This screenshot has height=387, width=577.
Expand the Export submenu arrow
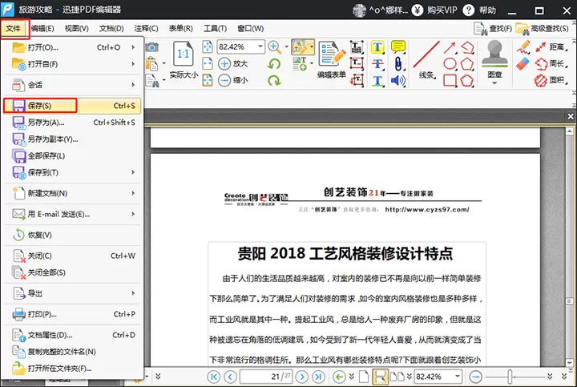(x=133, y=293)
